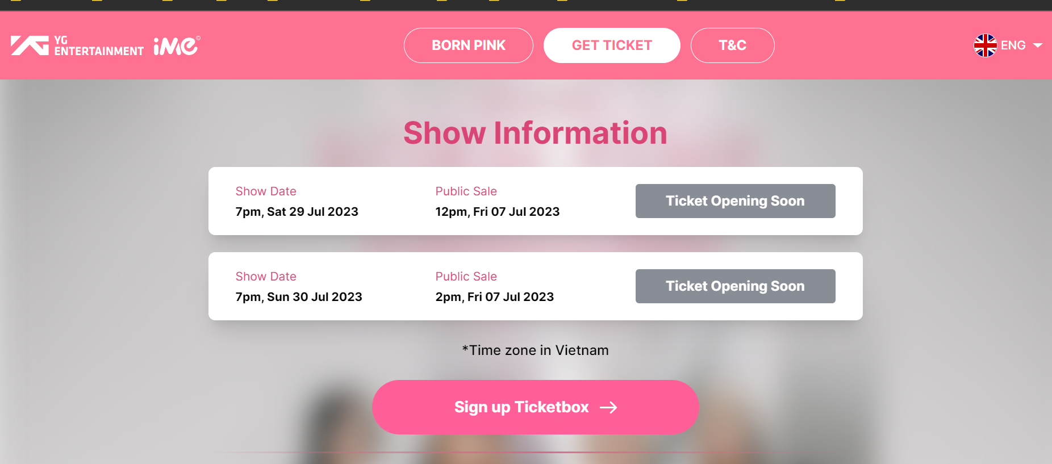Screen dimensions: 1052x464
Task: Click the show date 7pm, Sat 29 Jul 2023
Action: 297,212
